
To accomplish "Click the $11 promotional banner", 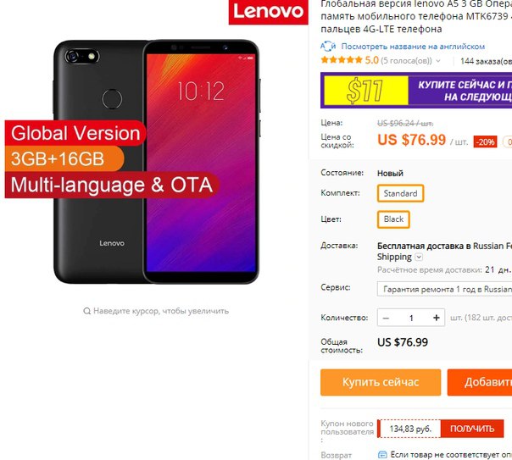I will [416, 91].
